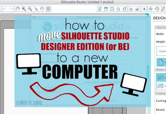166x114 pixels.
Task: Click the Eyedropper pentagon color picker icon
Action: (124, 9)
